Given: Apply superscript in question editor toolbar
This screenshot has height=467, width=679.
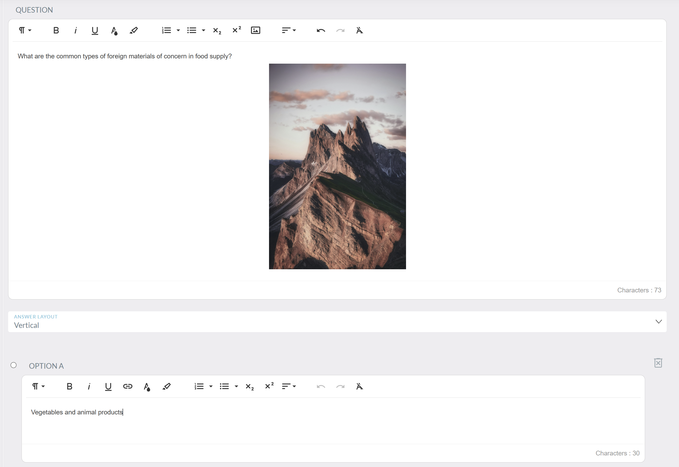Looking at the screenshot, I should [236, 30].
